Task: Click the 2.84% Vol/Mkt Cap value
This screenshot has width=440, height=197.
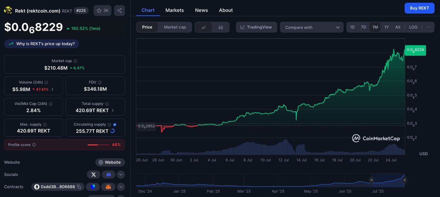Action: pyautogui.click(x=33, y=110)
